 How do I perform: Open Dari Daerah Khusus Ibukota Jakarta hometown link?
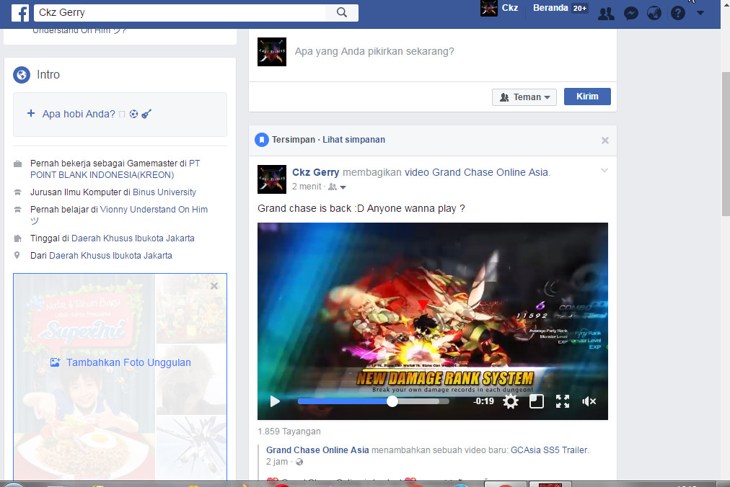pos(110,255)
